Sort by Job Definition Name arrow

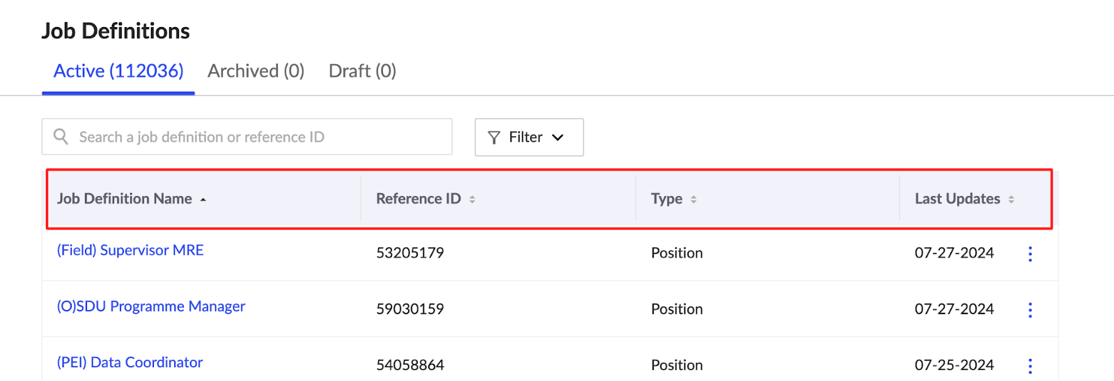point(203,200)
